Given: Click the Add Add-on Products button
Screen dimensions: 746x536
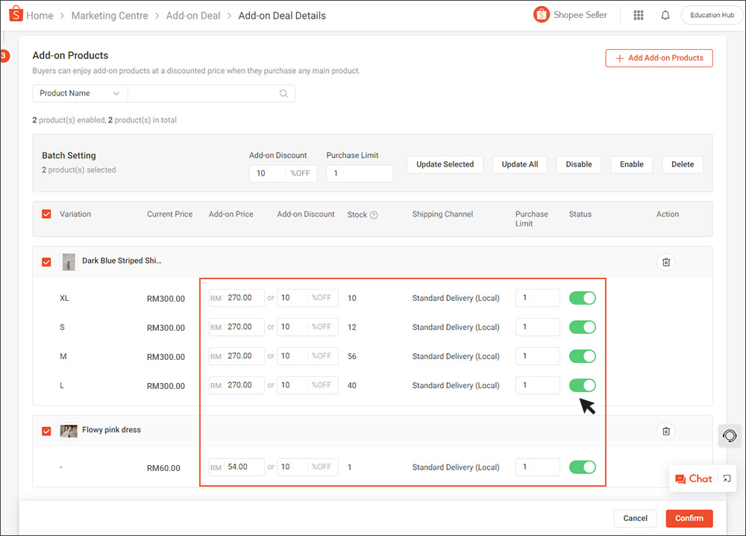Looking at the screenshot, I should pos(659,57).
